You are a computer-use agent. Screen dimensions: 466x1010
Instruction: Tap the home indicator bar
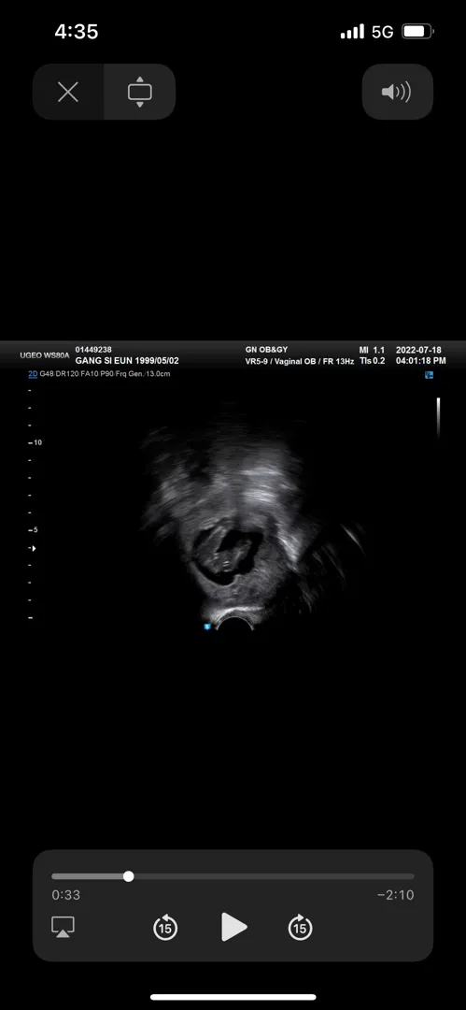click(x=233, y=997)
